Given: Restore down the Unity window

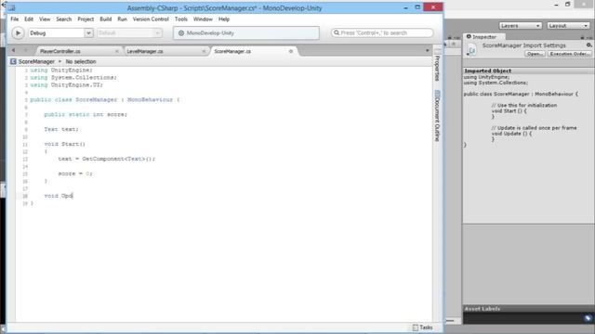Looking at the screenshot, I should (568, 5).
